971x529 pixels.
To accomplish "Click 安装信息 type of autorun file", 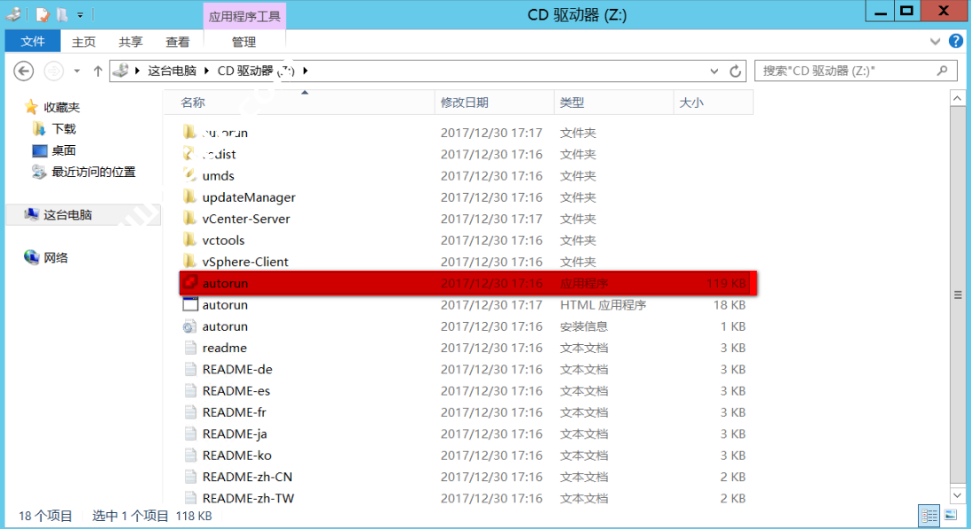I will click(583, 326).
